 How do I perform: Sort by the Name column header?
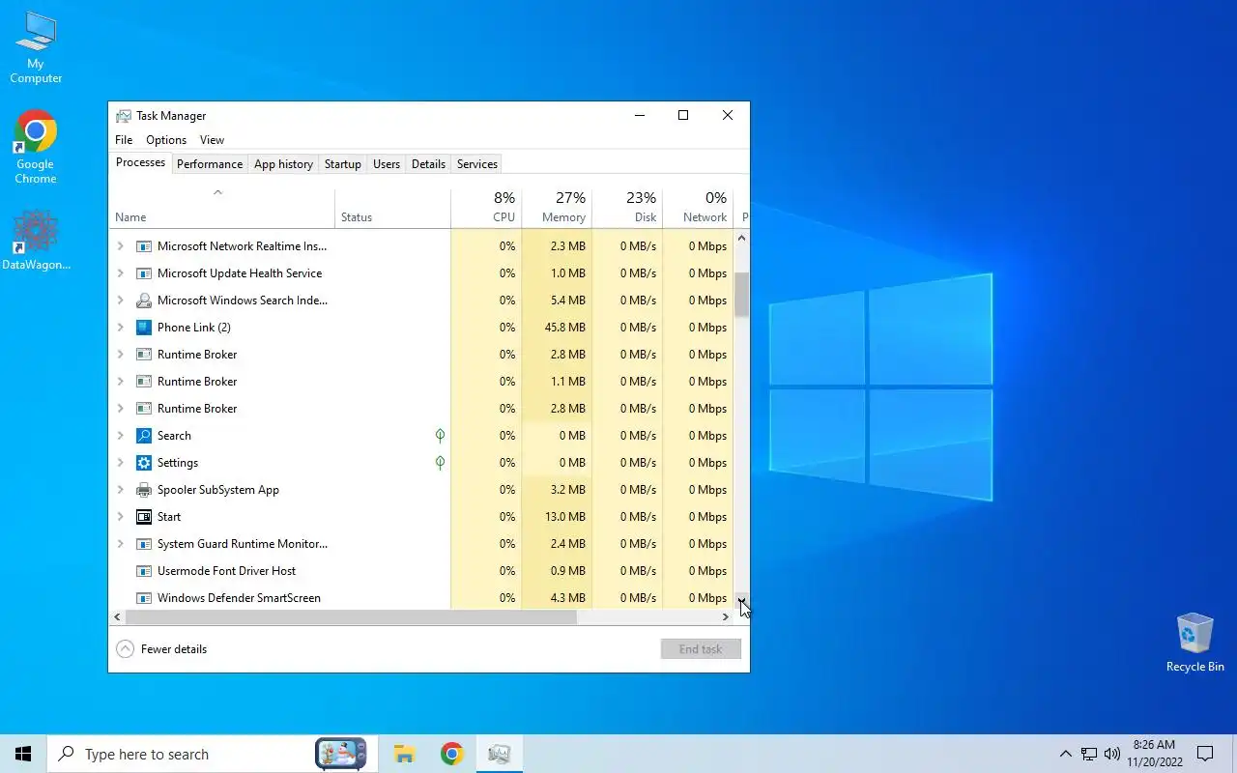coord(221,207)
